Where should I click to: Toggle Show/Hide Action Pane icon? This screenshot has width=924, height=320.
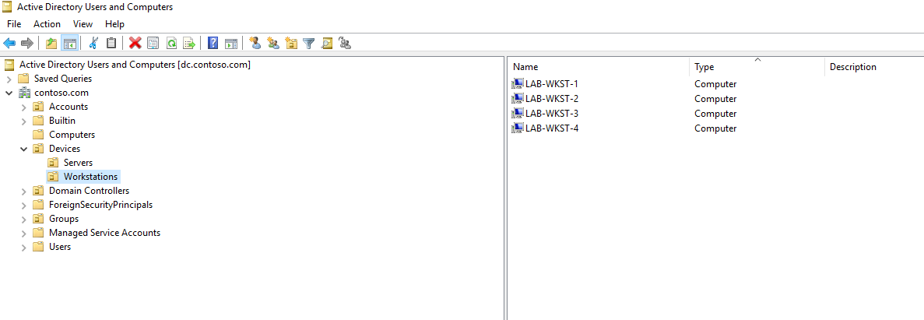click(231, 43)
